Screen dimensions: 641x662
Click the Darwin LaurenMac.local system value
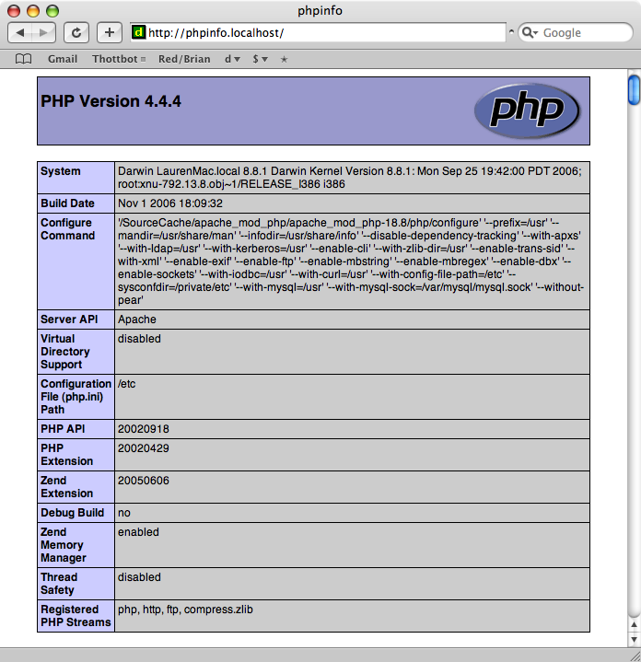coord(350,178)
